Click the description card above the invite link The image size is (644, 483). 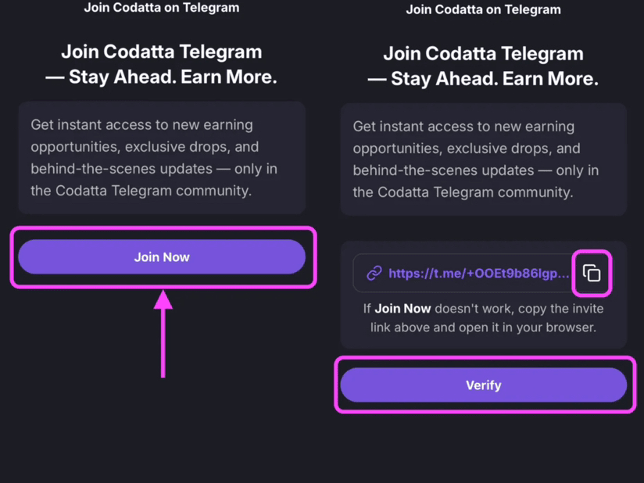[484, 159]
